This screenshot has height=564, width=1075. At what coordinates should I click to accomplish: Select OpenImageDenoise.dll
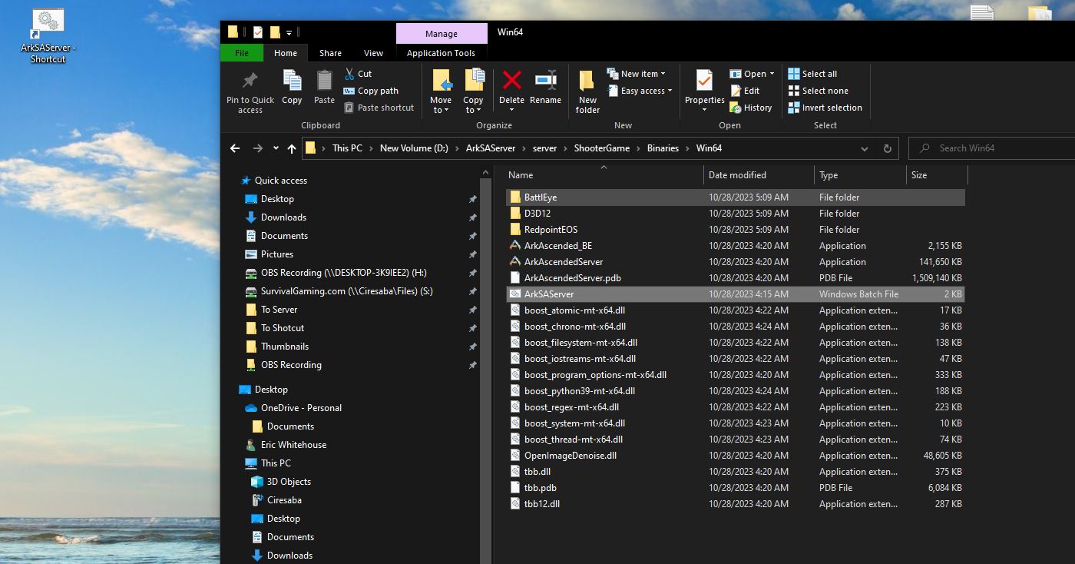tap(735, 456)
